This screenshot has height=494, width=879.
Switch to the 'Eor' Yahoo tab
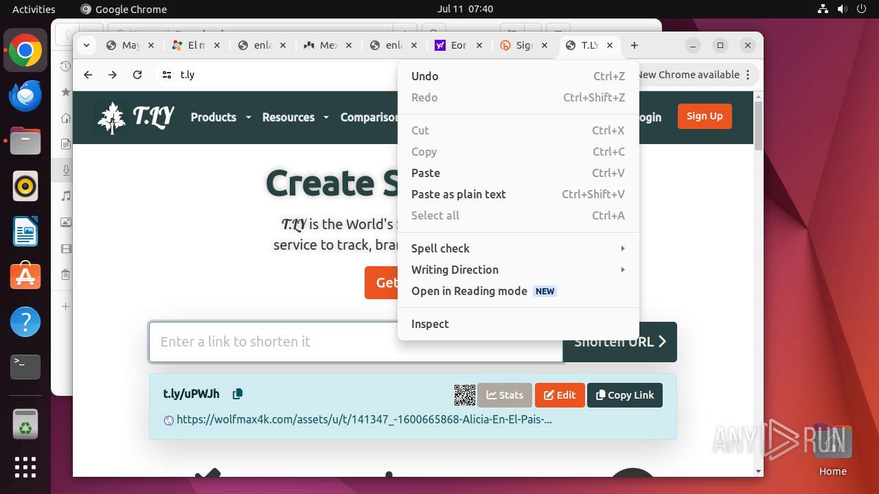click(x=459, y=45)
